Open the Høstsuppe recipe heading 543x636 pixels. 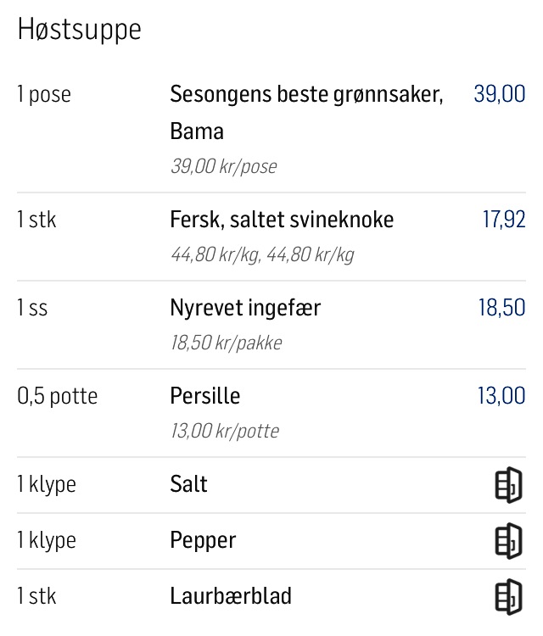(80, 30)
